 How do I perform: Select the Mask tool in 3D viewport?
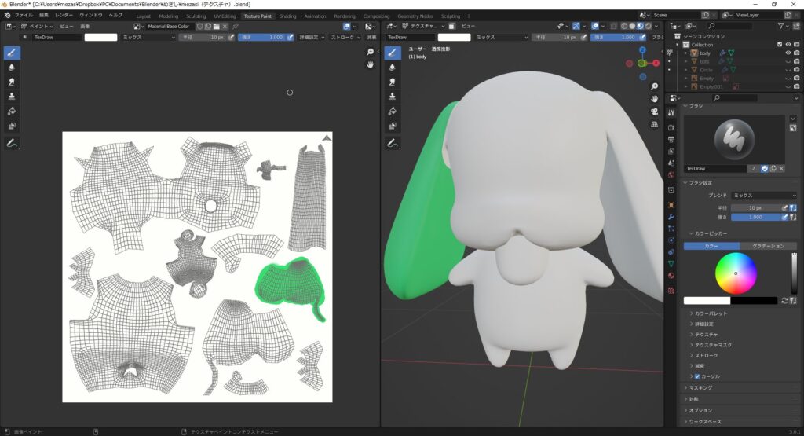[x=393, y=126]
